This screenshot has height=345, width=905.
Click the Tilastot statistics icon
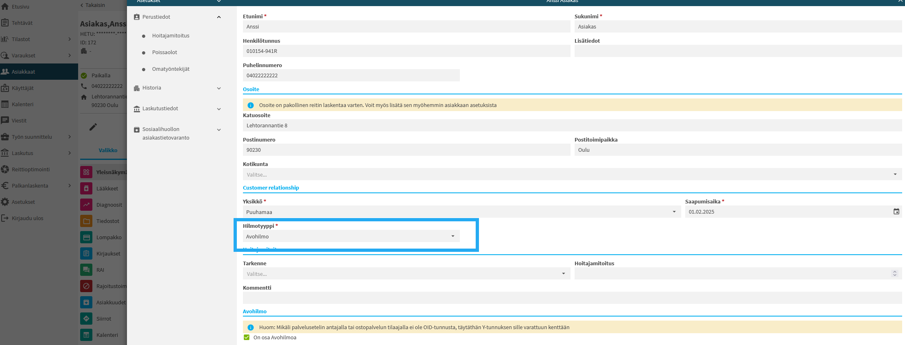point(5,39)
